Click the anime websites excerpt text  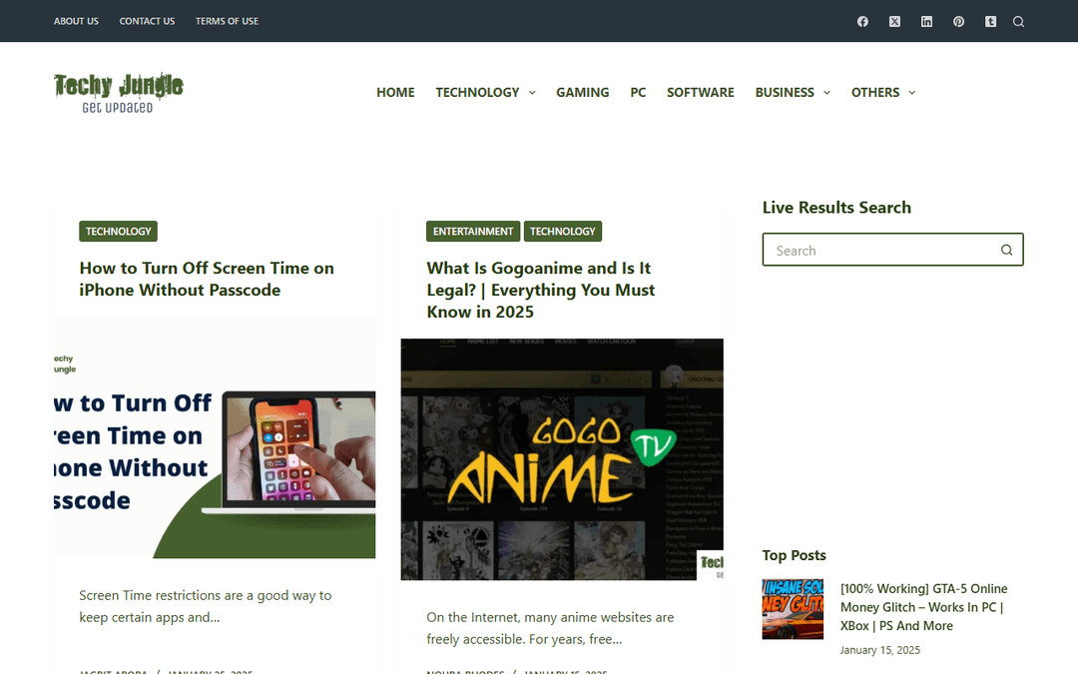coord(550,628)
